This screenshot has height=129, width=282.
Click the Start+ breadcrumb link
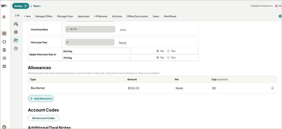[x=37, y=6]
